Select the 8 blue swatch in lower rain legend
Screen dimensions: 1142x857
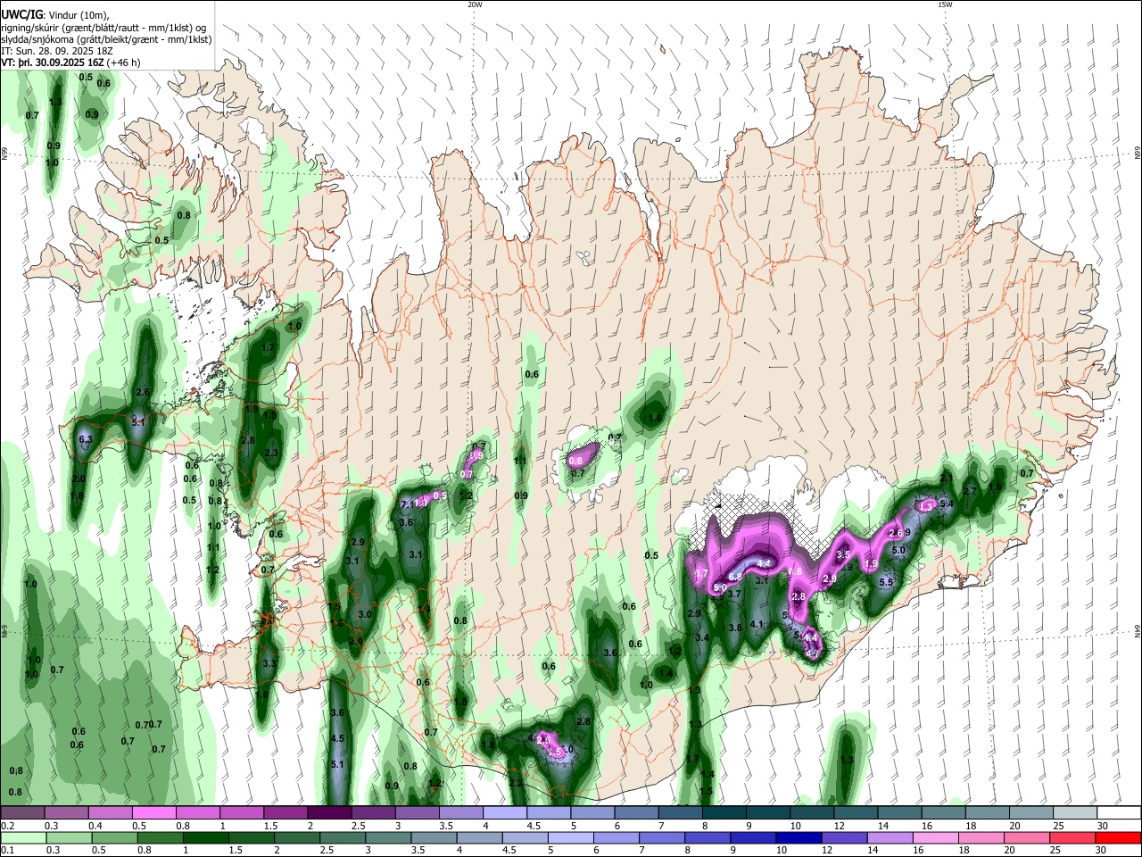tap(708, 837)
